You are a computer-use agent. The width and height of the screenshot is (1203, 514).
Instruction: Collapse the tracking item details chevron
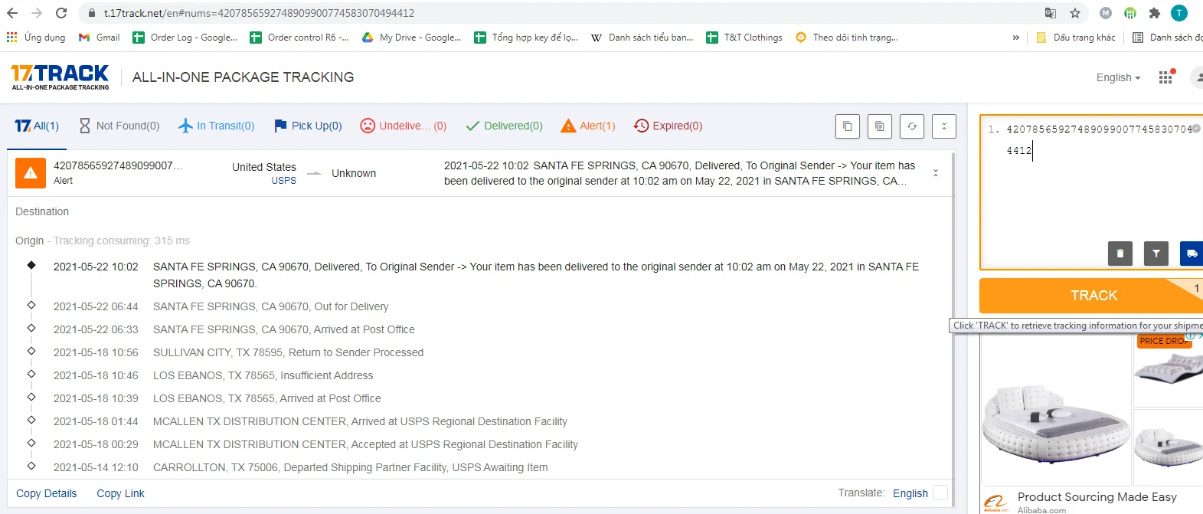pyautogui.click(x=936, y=173)
